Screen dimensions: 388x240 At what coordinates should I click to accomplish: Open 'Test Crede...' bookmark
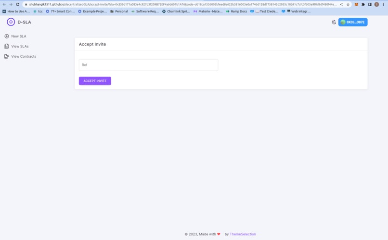[264, 12]
